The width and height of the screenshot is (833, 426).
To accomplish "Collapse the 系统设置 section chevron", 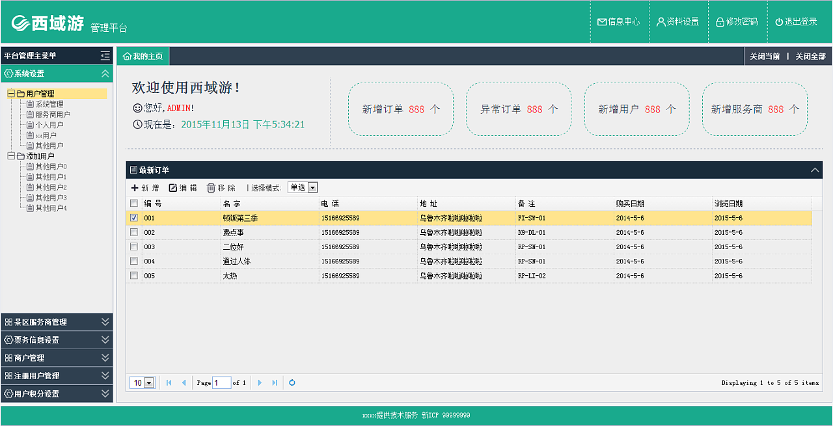I will (105, 73).
